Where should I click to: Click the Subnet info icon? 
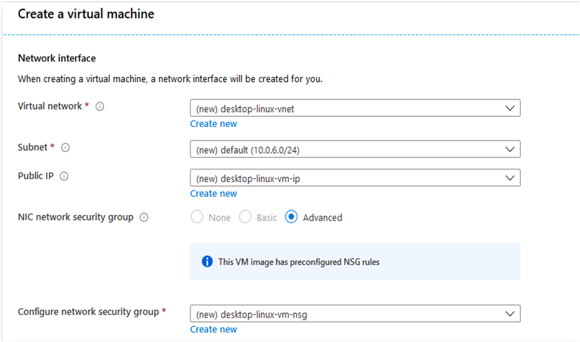(x=66, y=148)
